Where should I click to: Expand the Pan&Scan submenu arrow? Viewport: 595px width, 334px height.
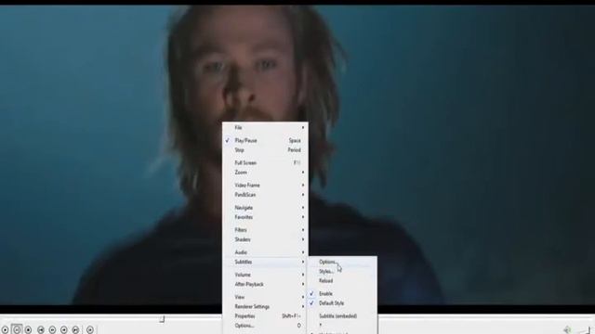tap(303, 195)
